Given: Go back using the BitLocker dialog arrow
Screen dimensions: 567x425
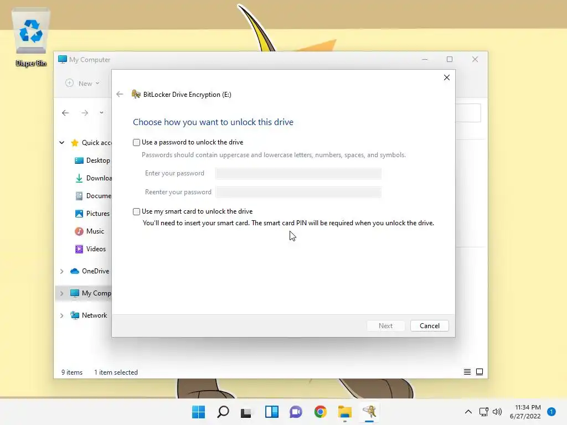Looking at the screenshot, I should tap(120, 94).
